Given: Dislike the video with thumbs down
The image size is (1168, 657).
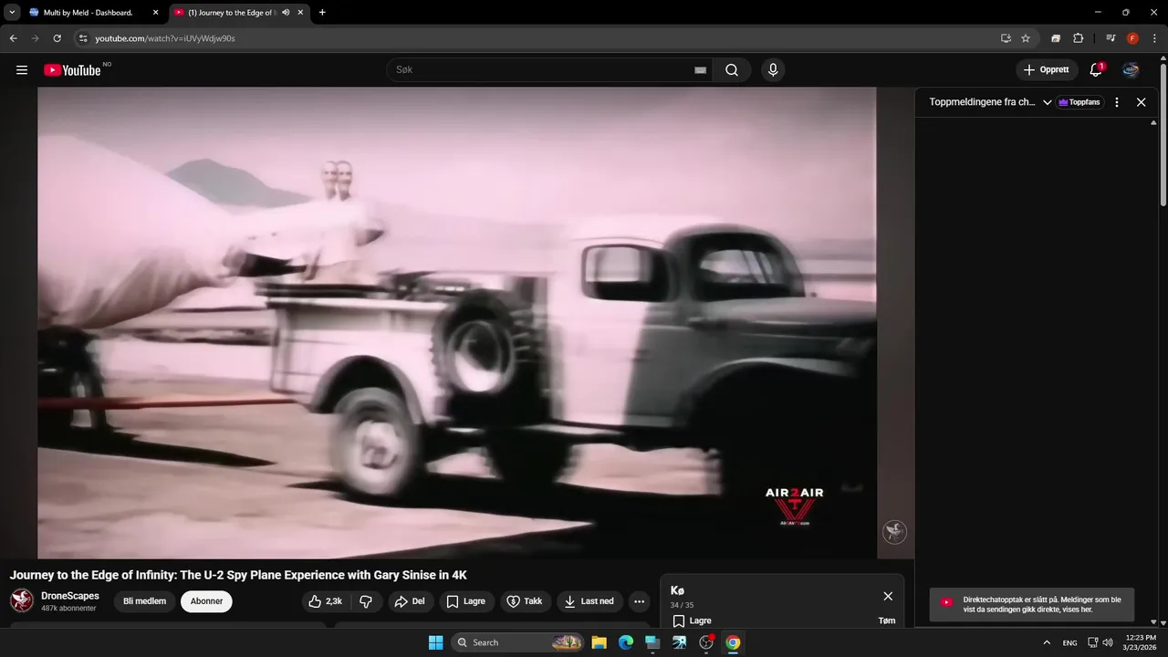Looking at the screenshot, I should (x=366, y=601).
